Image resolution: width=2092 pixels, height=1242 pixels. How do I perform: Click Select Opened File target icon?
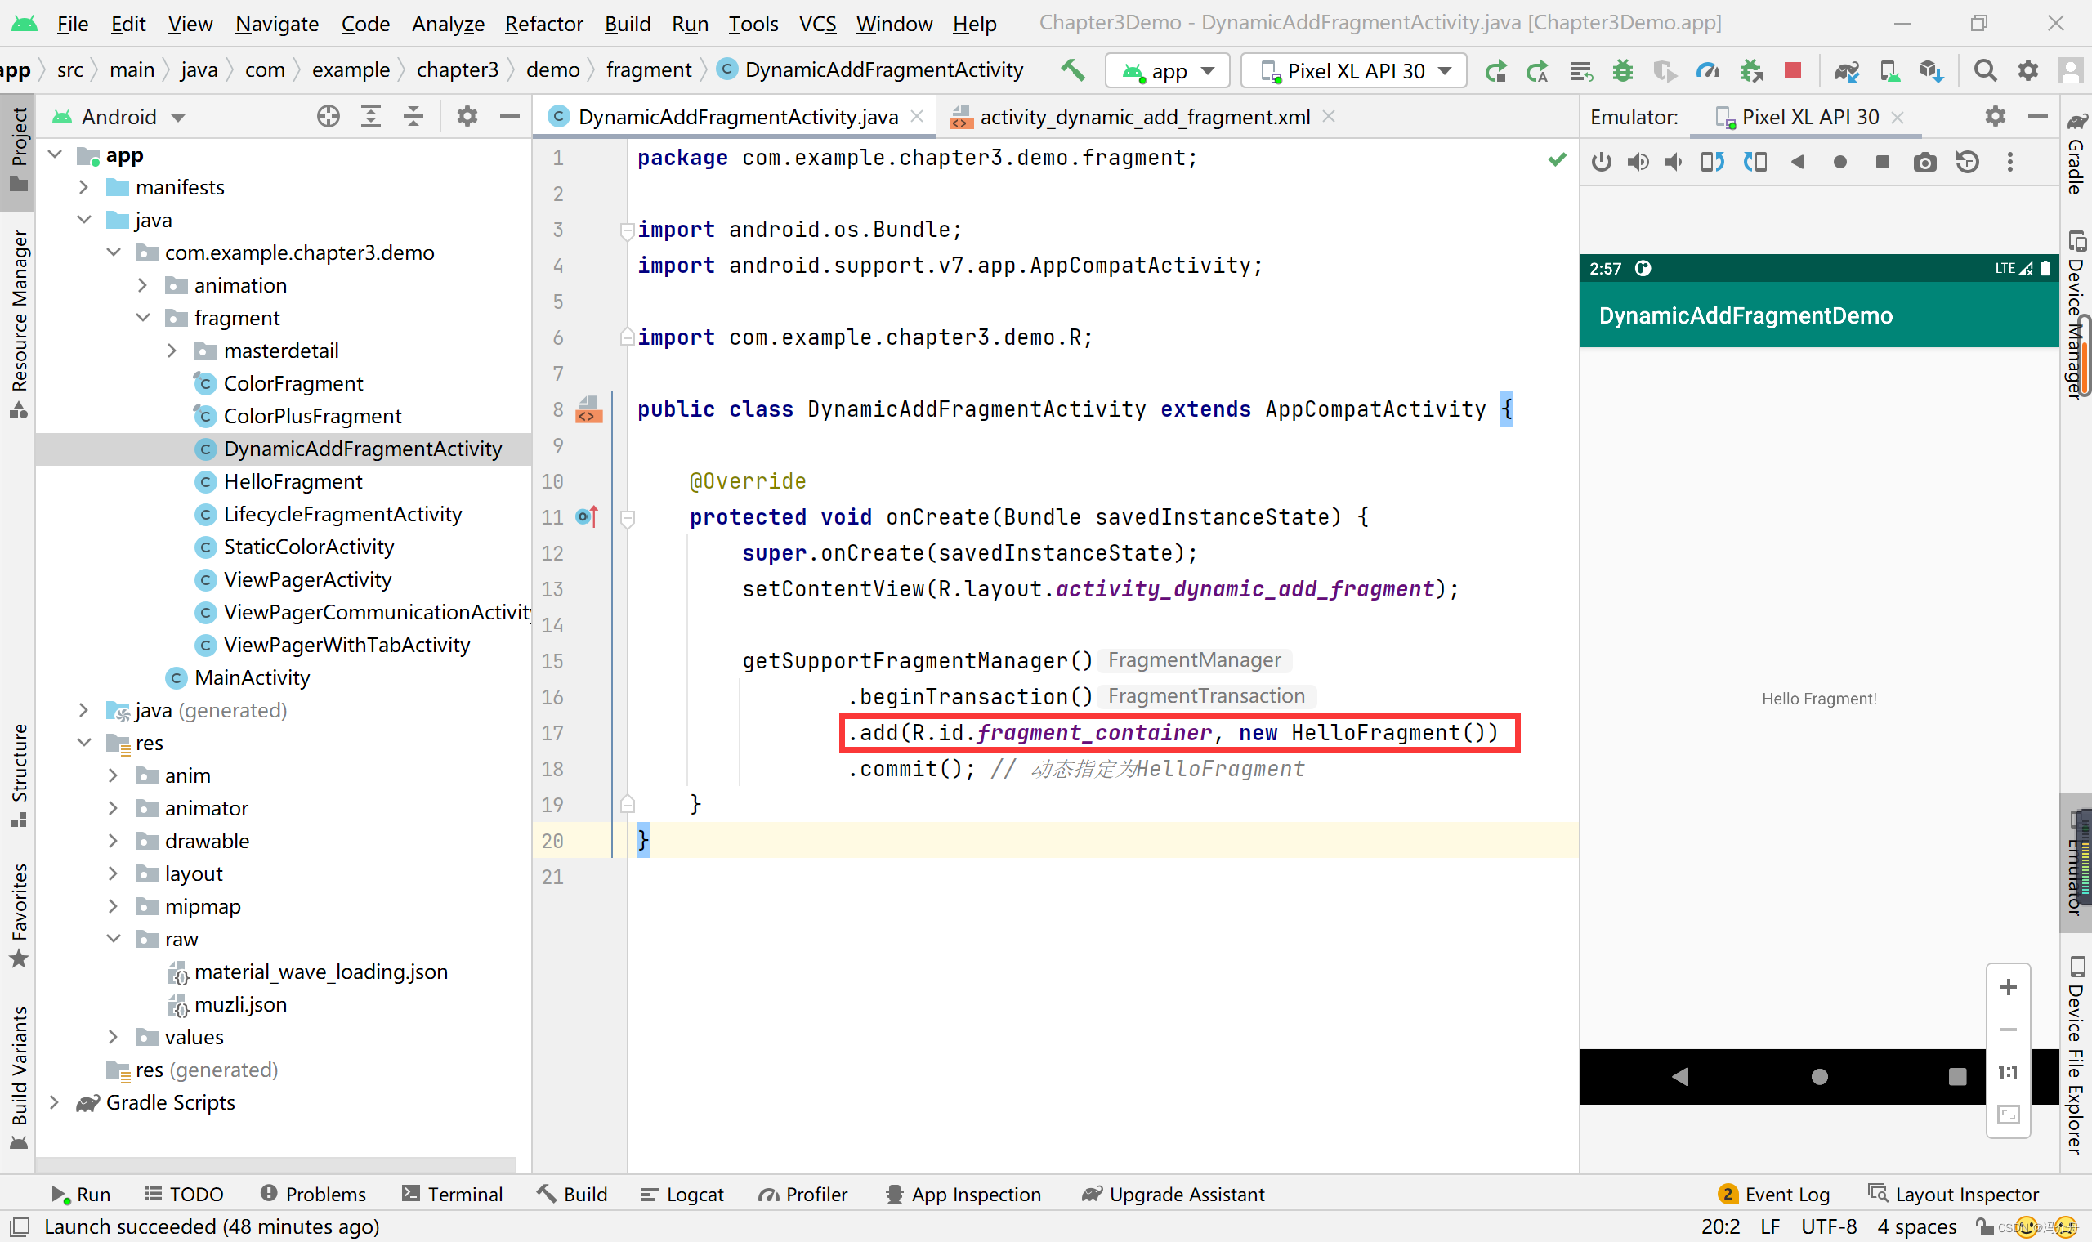328,117
